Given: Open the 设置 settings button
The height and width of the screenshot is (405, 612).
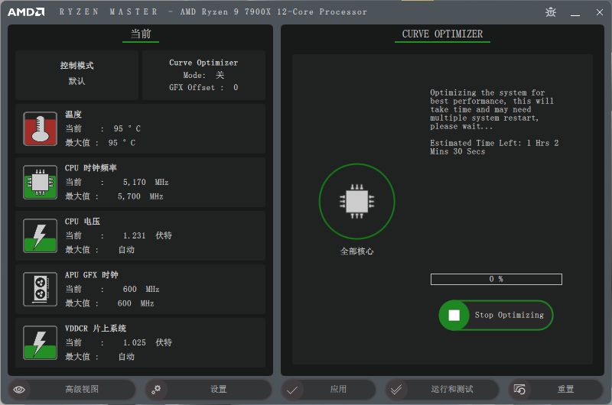Looking at the screenshot, I should 208,390.
